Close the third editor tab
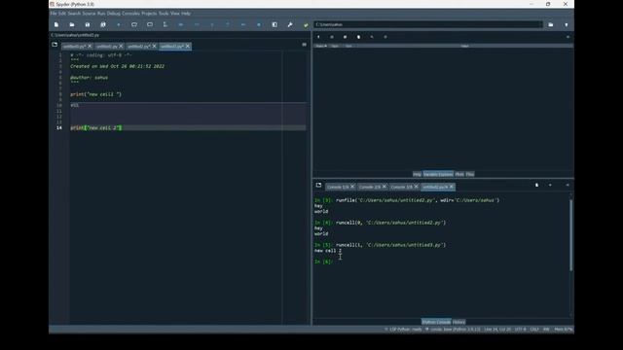 coord(155,47)
